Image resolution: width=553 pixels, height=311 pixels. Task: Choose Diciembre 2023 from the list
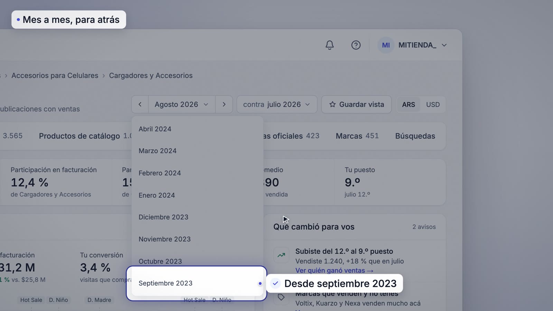197,217
